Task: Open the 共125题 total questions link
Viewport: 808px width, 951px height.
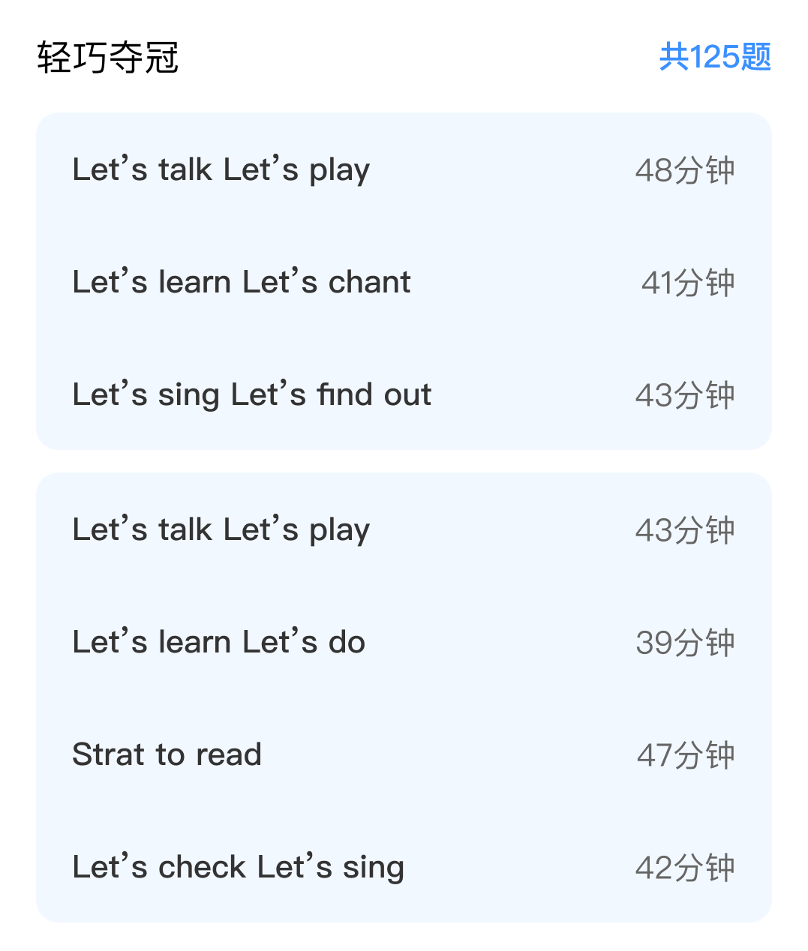Action: pyautogui.click(x=714, y=57)
